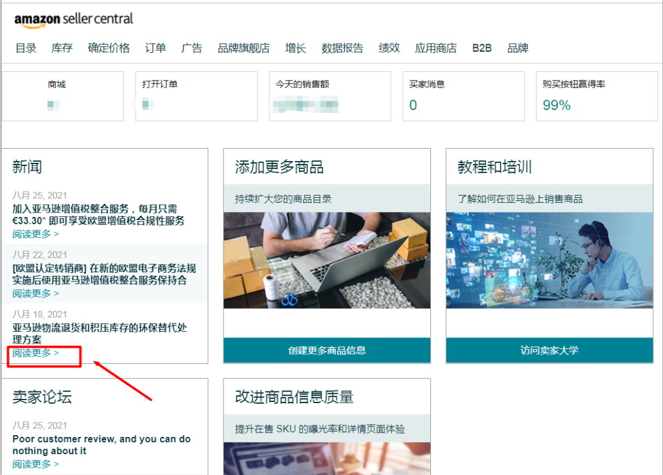663x475 pixels.
Task: Click the 新闻 section heading
Action: pyautogui.click(x=27, y=167)
